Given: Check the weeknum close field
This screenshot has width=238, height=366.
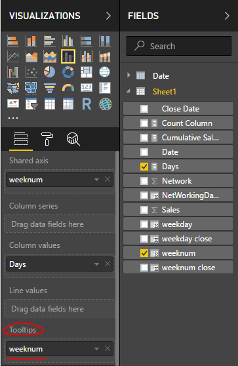Looking at the screenshot, I should 144,268.
